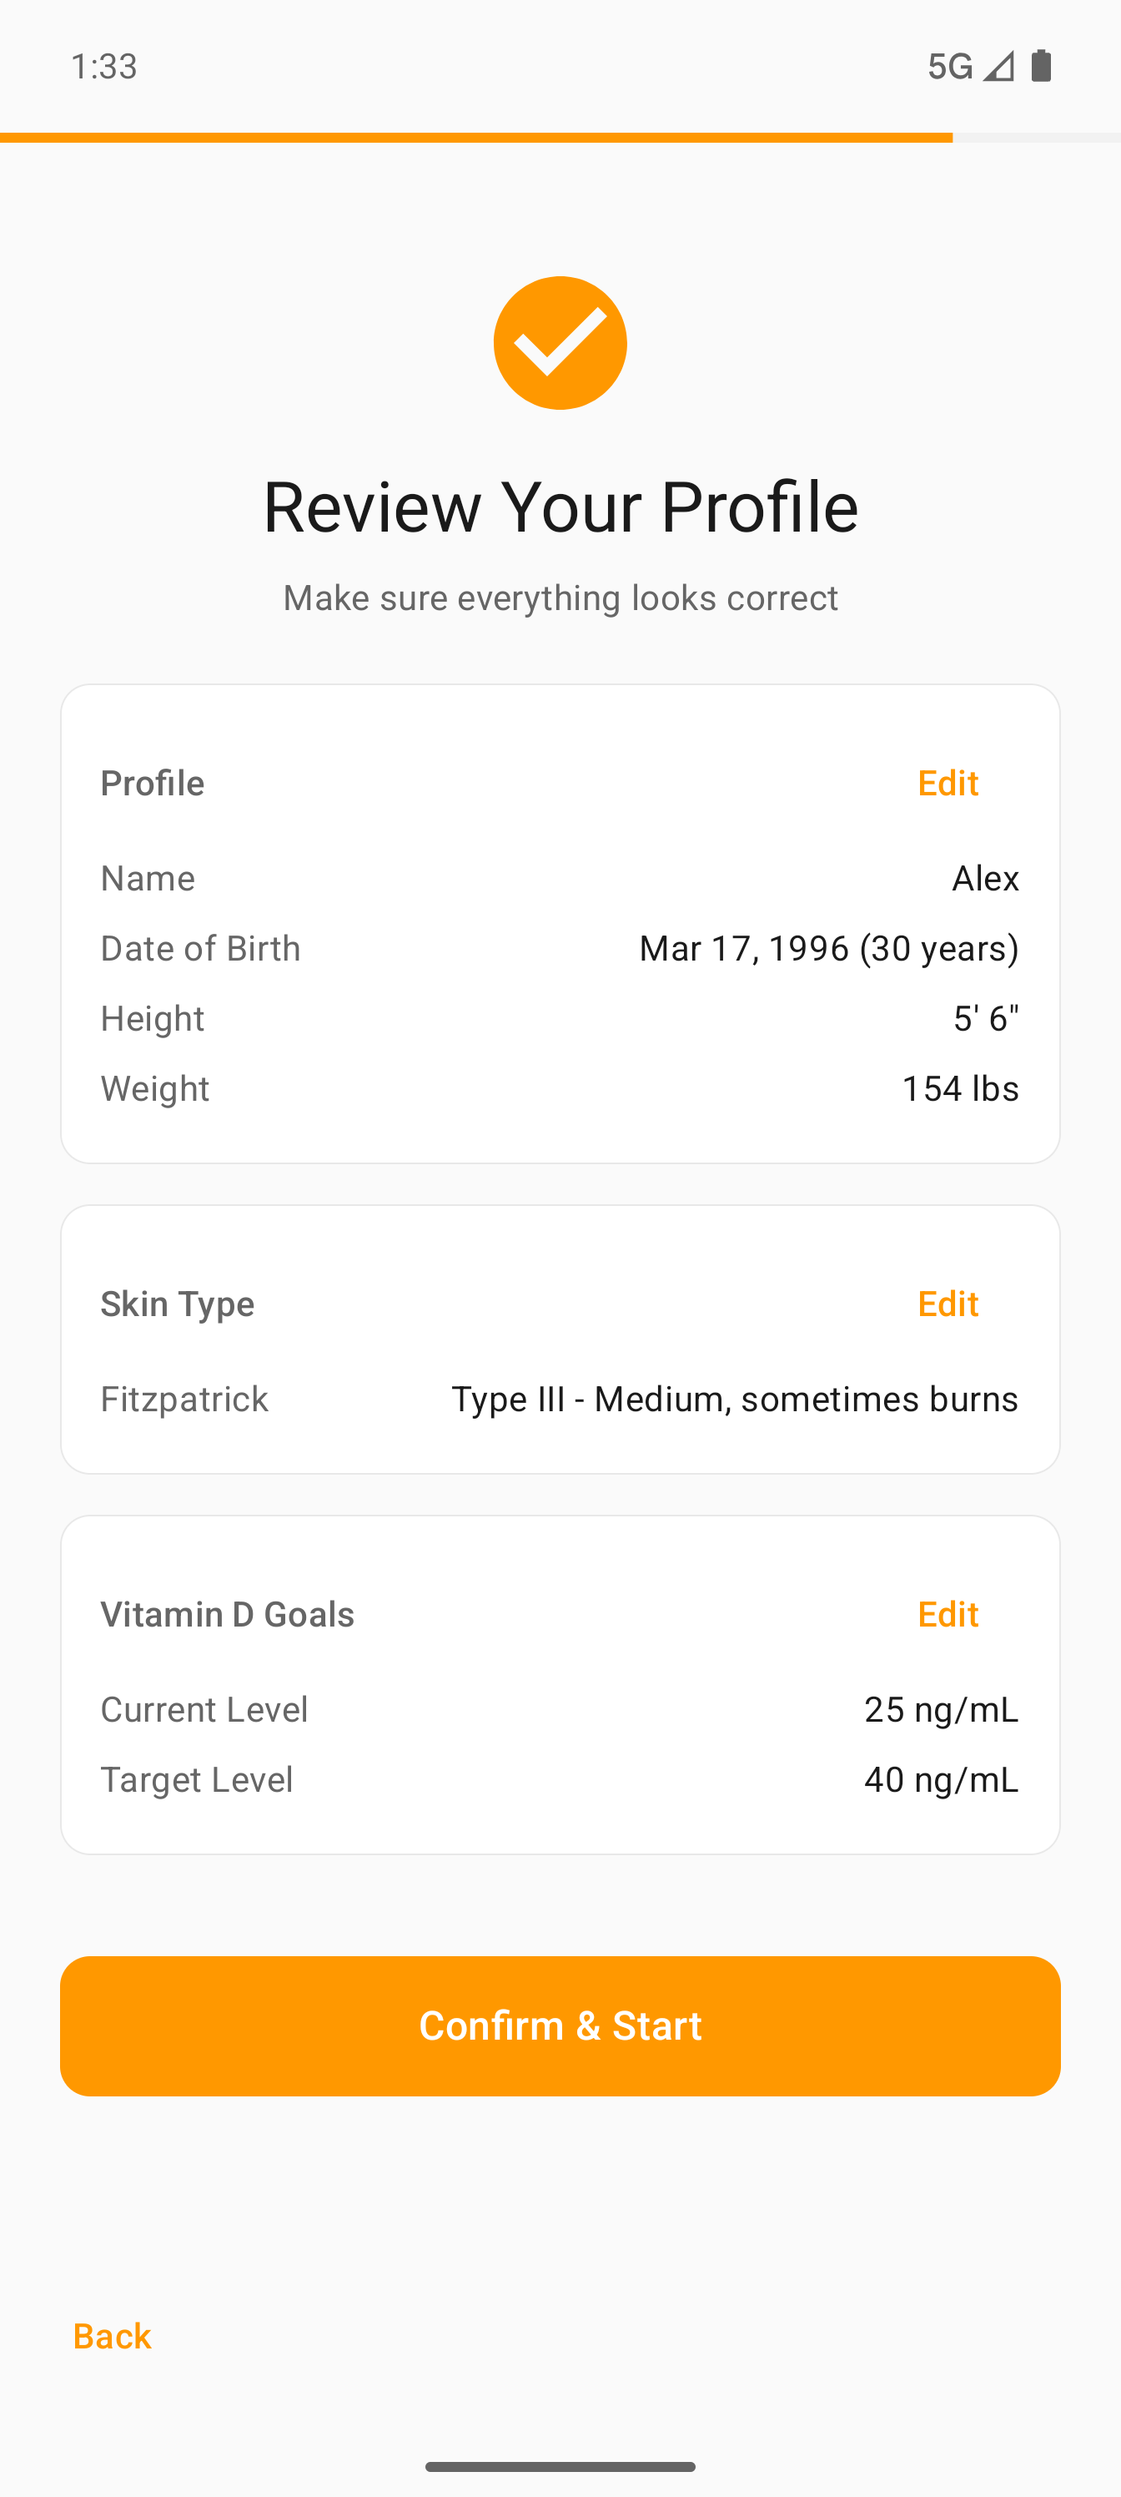The width and height of the screenshot is (1121, 2497).
Task: Edit the Profile section
Action: point(947,782)
